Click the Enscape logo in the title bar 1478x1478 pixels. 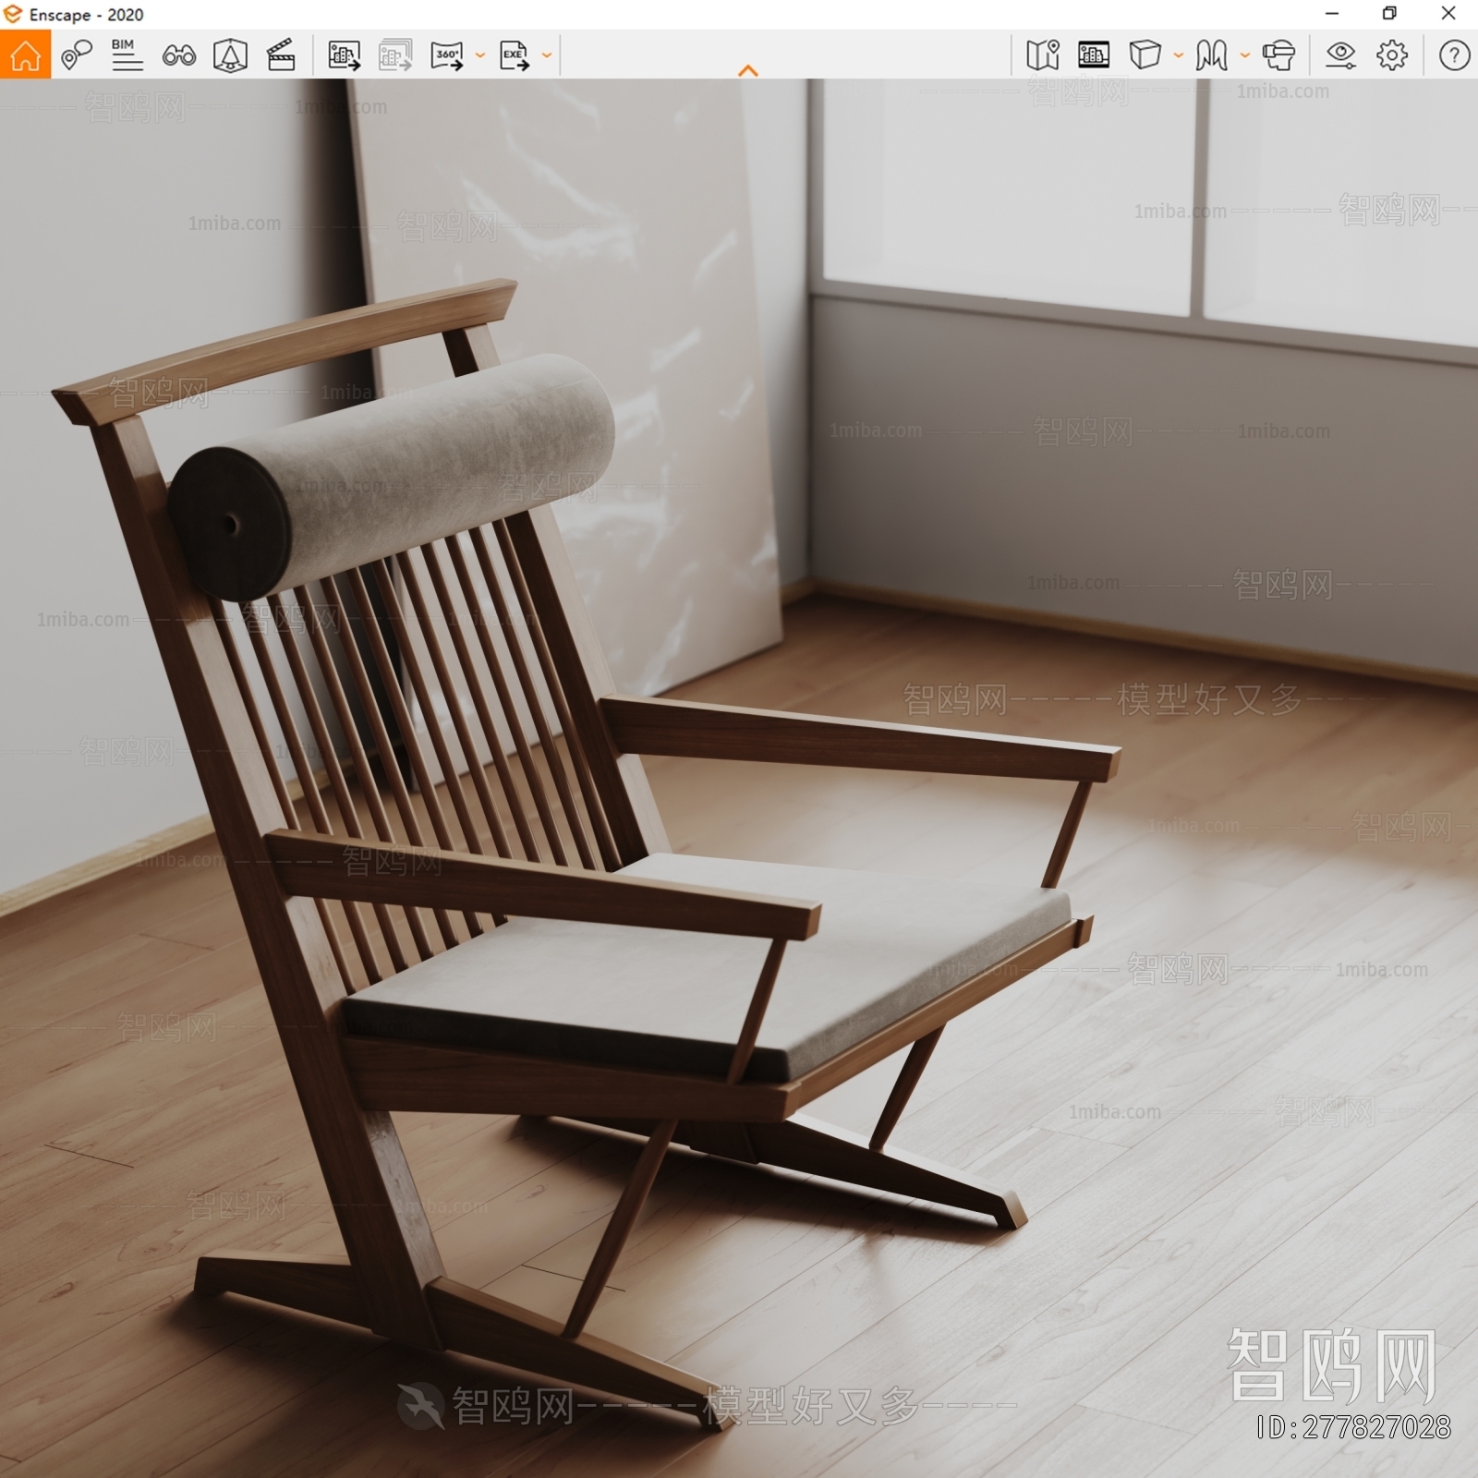click(13, 14)
